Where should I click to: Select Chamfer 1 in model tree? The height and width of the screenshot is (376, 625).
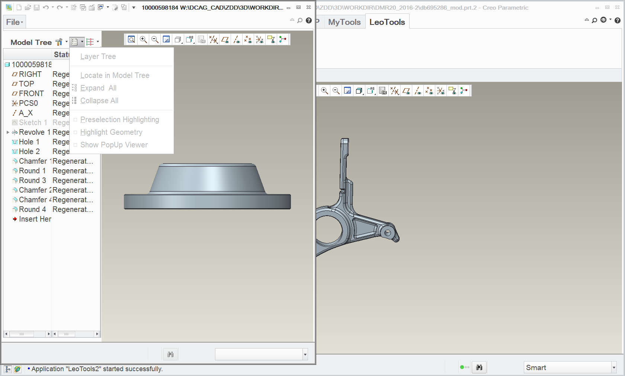click(x=32, y=161)
